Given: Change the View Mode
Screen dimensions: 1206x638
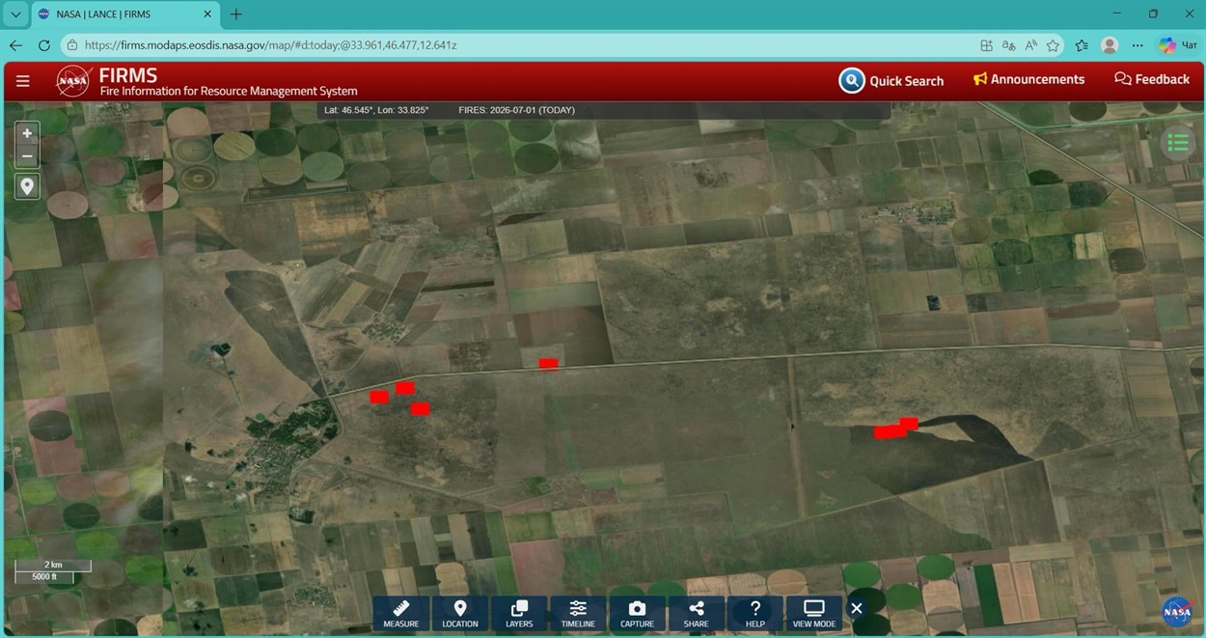Looking at the screenshot, I should [814, 614].
